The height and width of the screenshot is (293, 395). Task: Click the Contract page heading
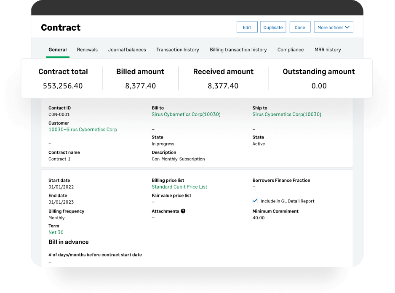click(x=61, y=27)
